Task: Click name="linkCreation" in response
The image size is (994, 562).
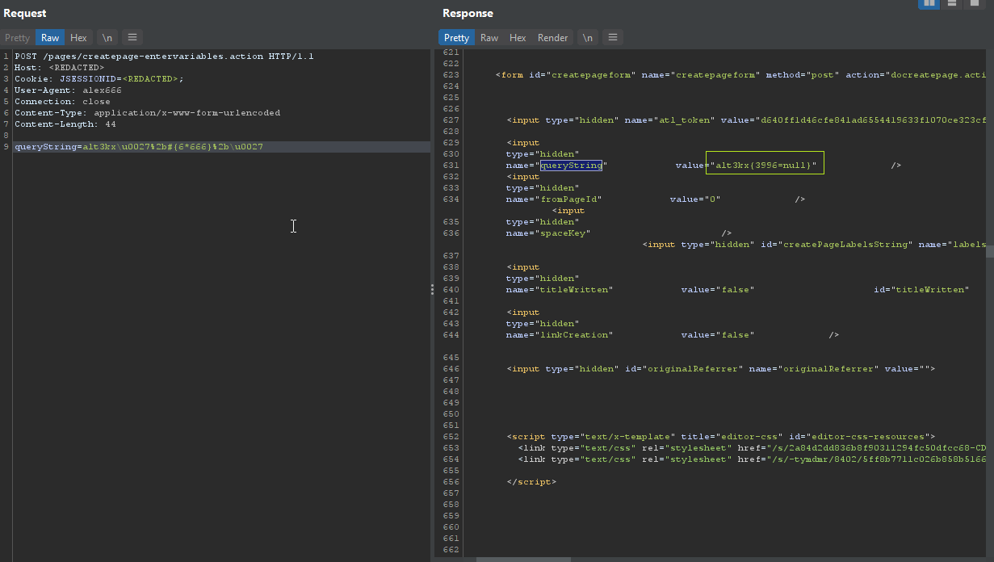Action: coord(560,335)
